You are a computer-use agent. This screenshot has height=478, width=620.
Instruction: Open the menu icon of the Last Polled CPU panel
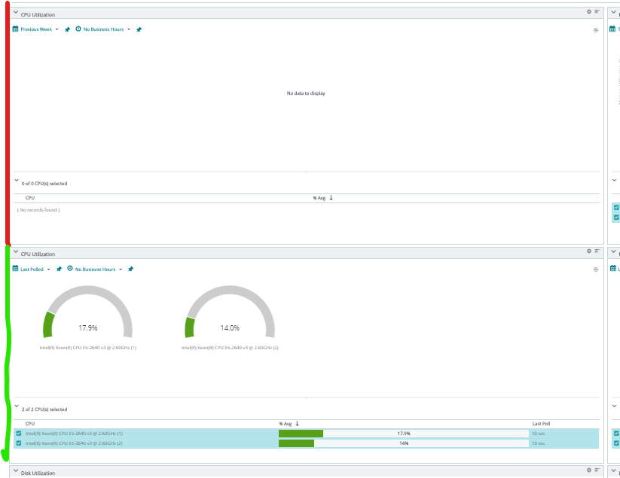(x=597, y=251)
